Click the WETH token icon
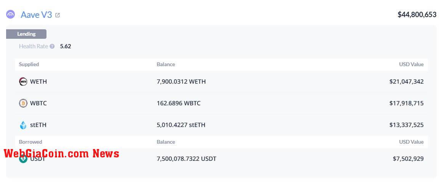This screenshot has width=447, height=184. 23,82
